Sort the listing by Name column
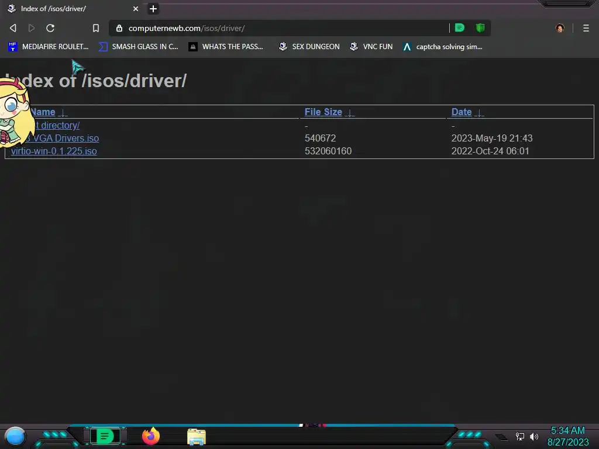This screenshot has width=599, height=449. tap(43, 112)
